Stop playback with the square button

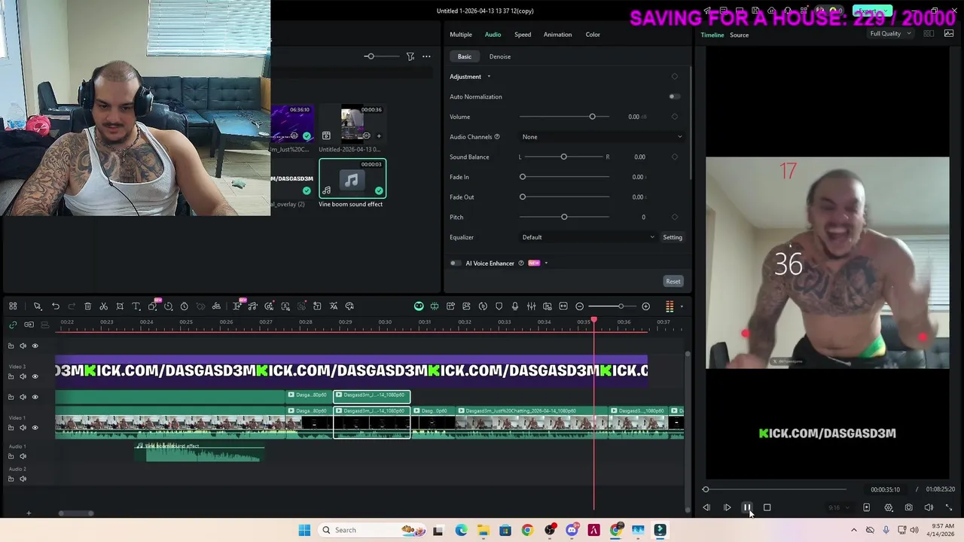point(767,507)
